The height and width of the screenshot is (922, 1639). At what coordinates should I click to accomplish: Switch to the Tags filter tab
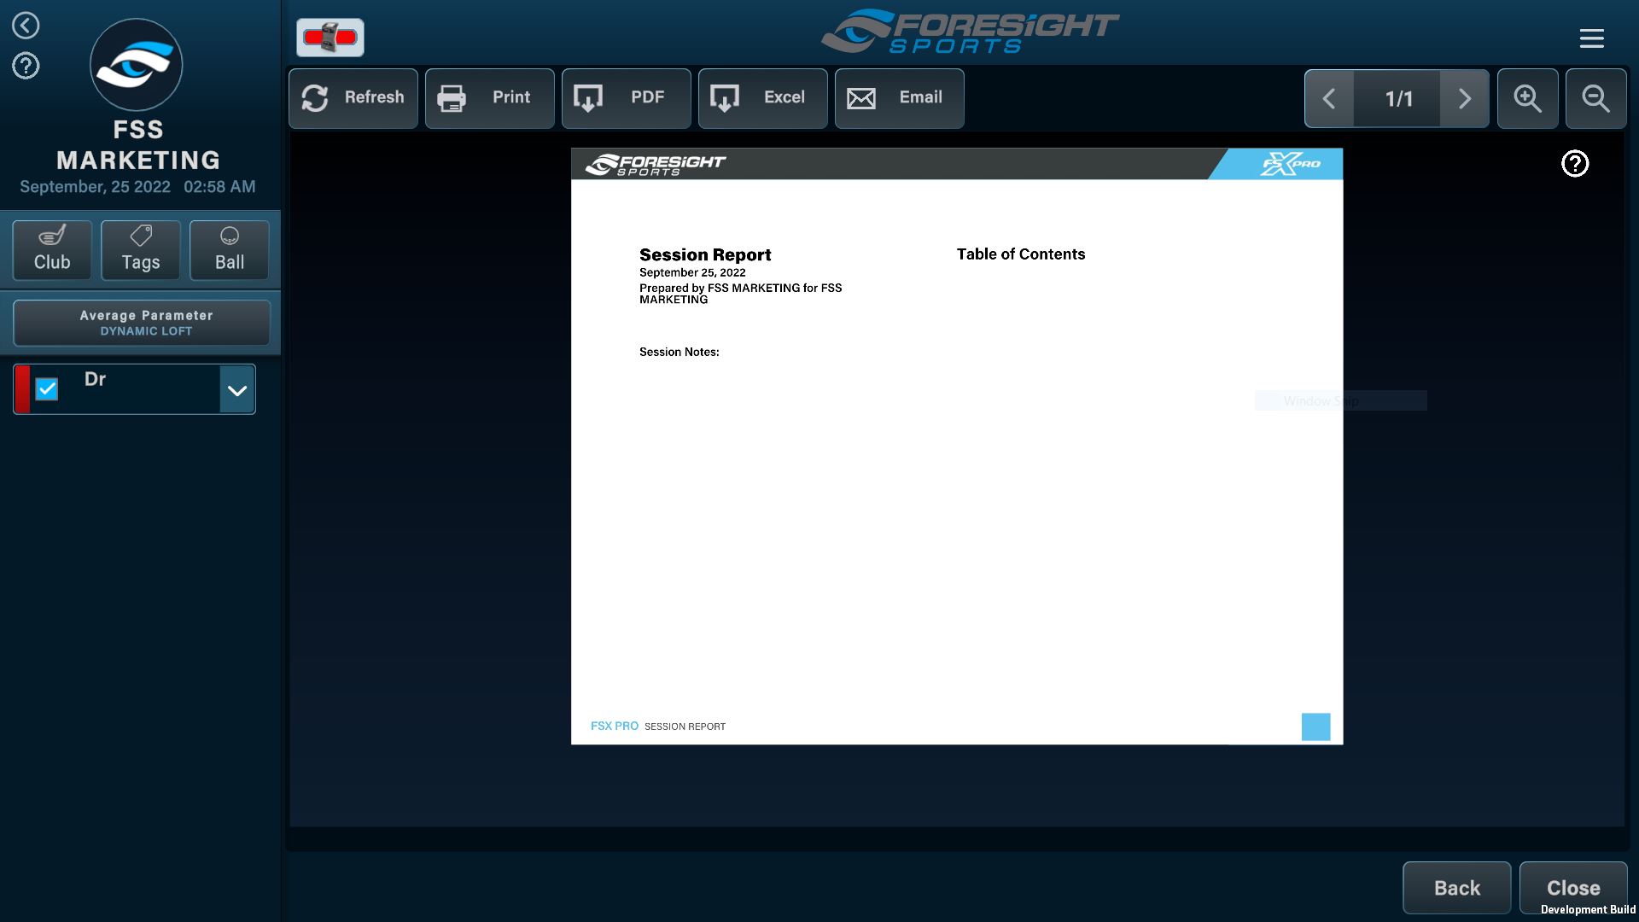tap(141, 250)
